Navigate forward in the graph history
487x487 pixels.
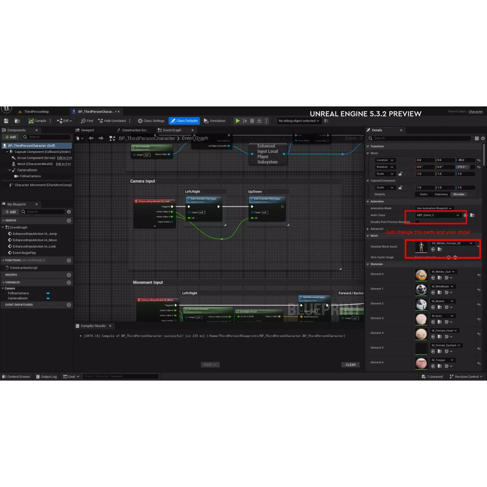click(101, 138)
